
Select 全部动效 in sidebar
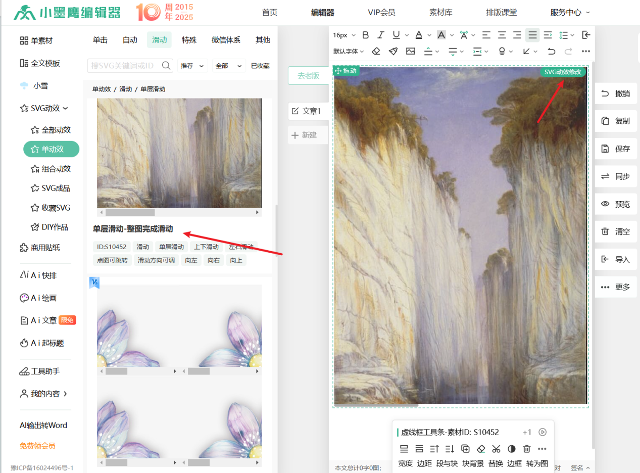point(51,130)
